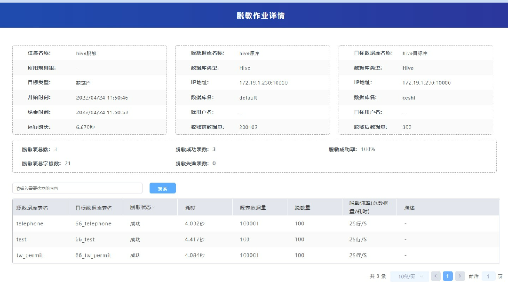Click the 66_tw_permit target table cell

click(x=93, y=255)
